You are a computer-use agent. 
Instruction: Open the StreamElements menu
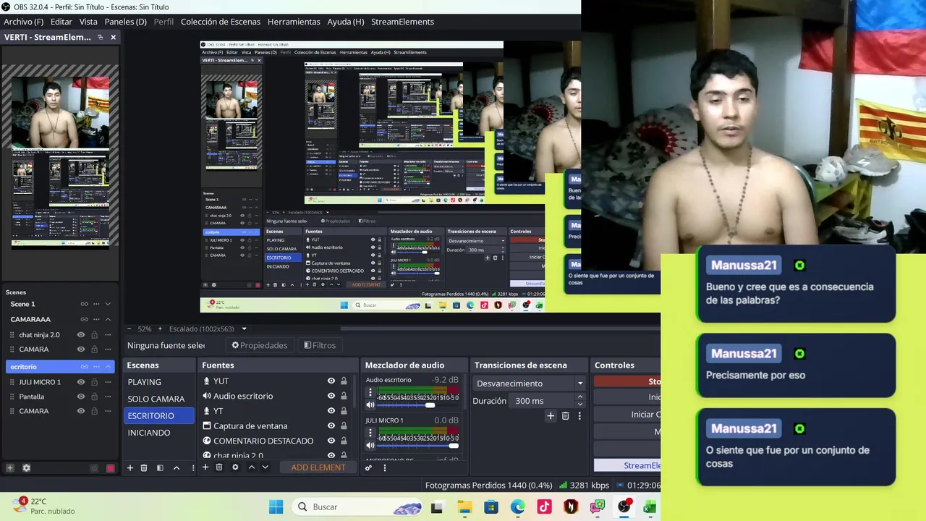point(402,22)
